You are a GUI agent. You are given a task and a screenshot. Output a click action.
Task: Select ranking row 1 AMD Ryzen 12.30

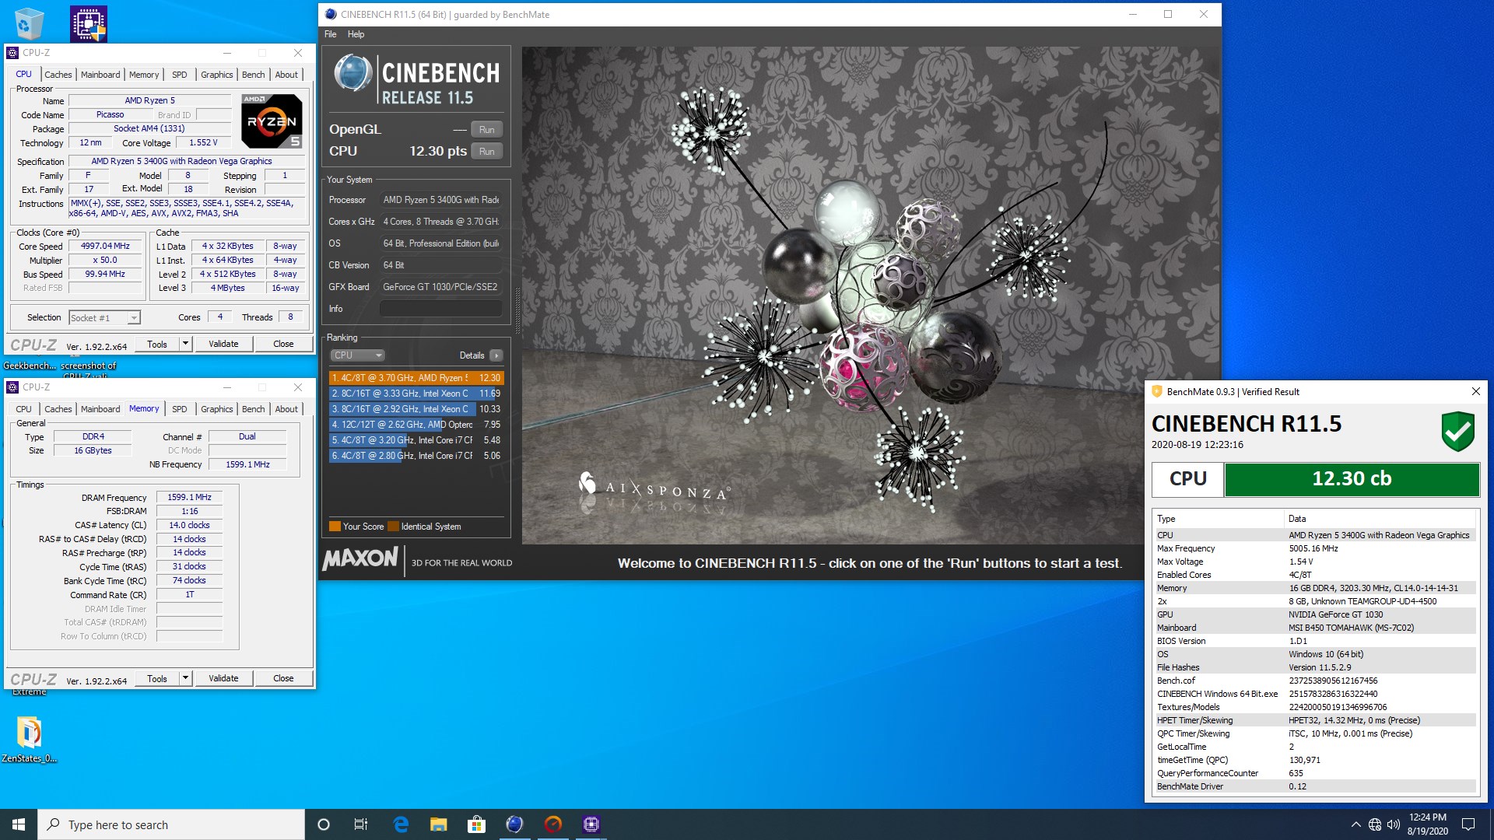pos(416,378)
